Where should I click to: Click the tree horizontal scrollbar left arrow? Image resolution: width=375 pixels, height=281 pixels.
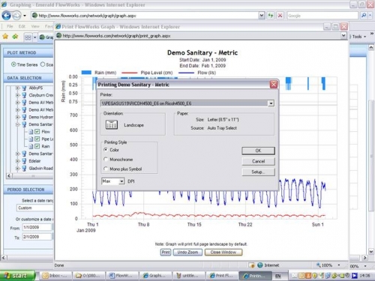(9, 175)
